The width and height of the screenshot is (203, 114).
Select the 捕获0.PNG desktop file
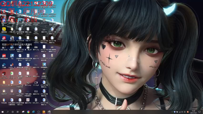coord(36,66)
